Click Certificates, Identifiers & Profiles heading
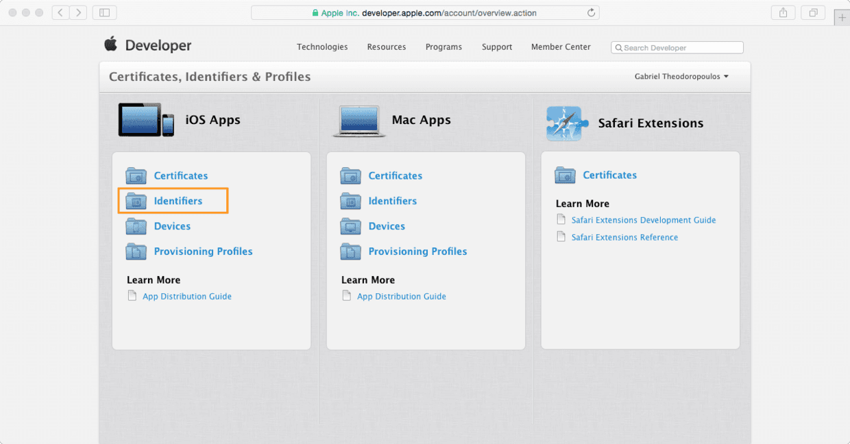The image size is (850, 444). click(210, 77)
